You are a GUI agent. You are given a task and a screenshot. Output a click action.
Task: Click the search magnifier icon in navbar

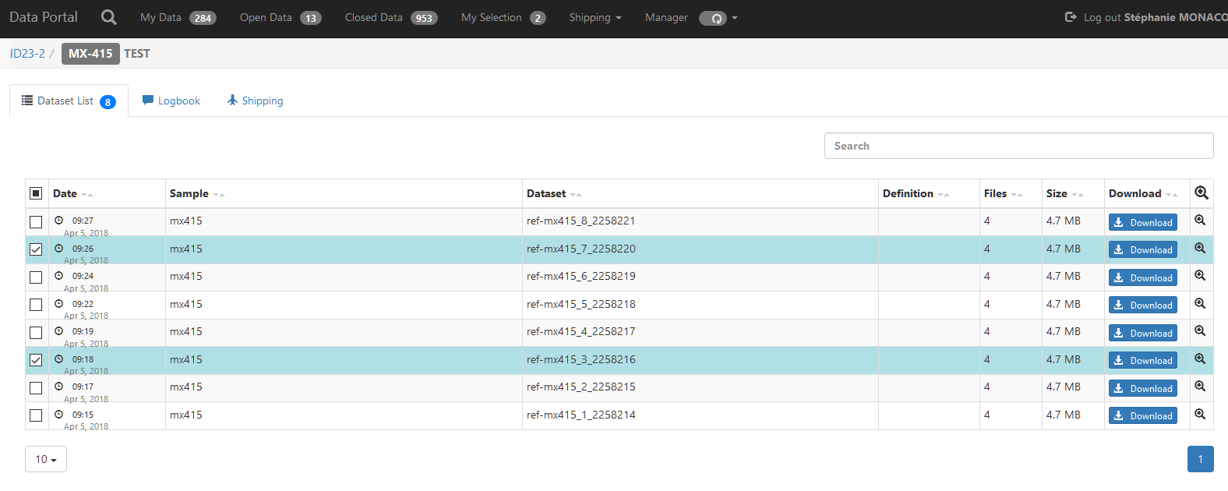pyautogui.click(x=109, y=17)
